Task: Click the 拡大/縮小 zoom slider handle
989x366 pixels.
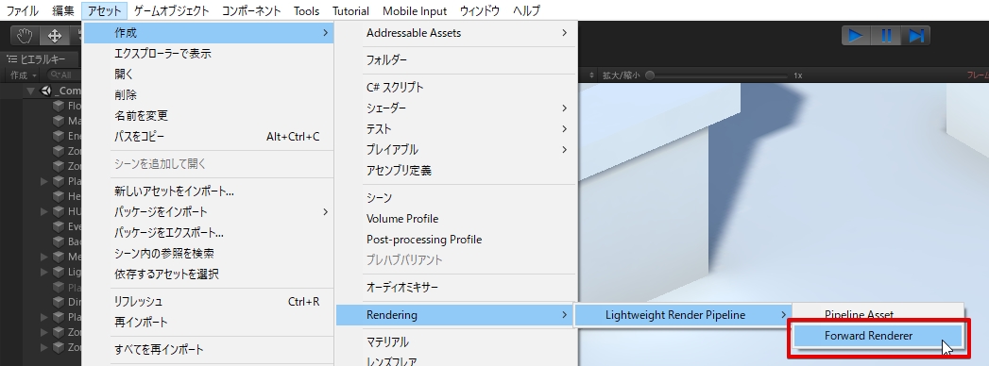Action: pyautogui.click(x=650, y=75)
